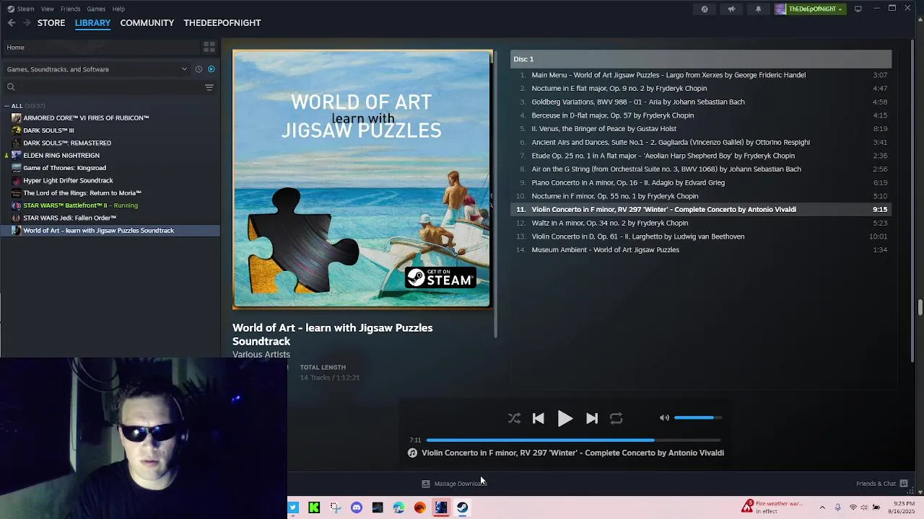Open the Friends menu
This screenshot has width=924, height=519.
pyautogui.click(x=70, y=9)
